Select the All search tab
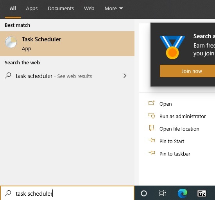 pyautogui.click(x=13, y=9)
